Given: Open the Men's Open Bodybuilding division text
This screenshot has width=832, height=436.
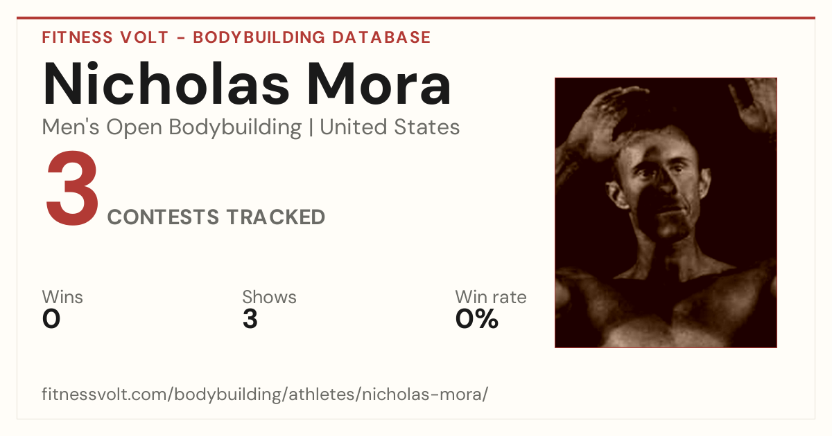Looking at the screenshot, I should click(172, 127).
